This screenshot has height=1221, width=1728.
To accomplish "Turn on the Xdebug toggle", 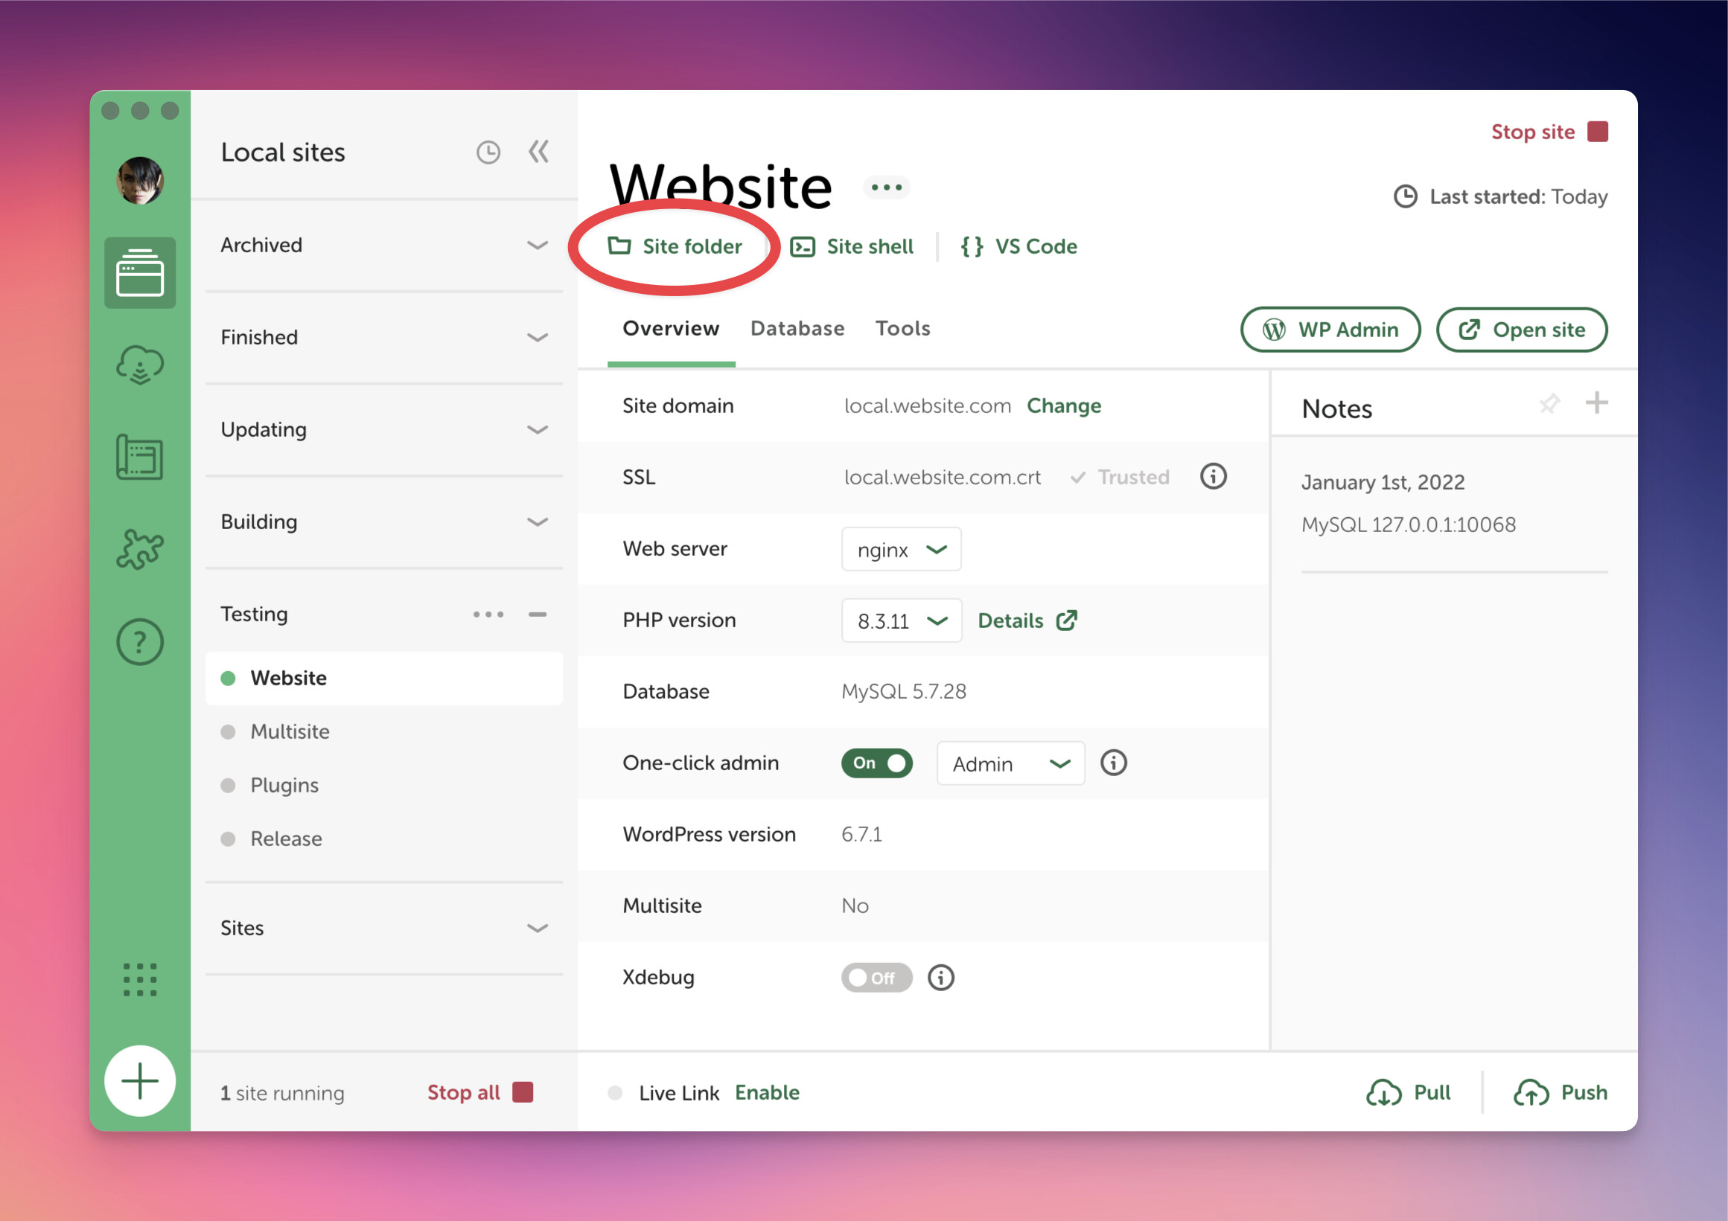I will tap(877, 977).
